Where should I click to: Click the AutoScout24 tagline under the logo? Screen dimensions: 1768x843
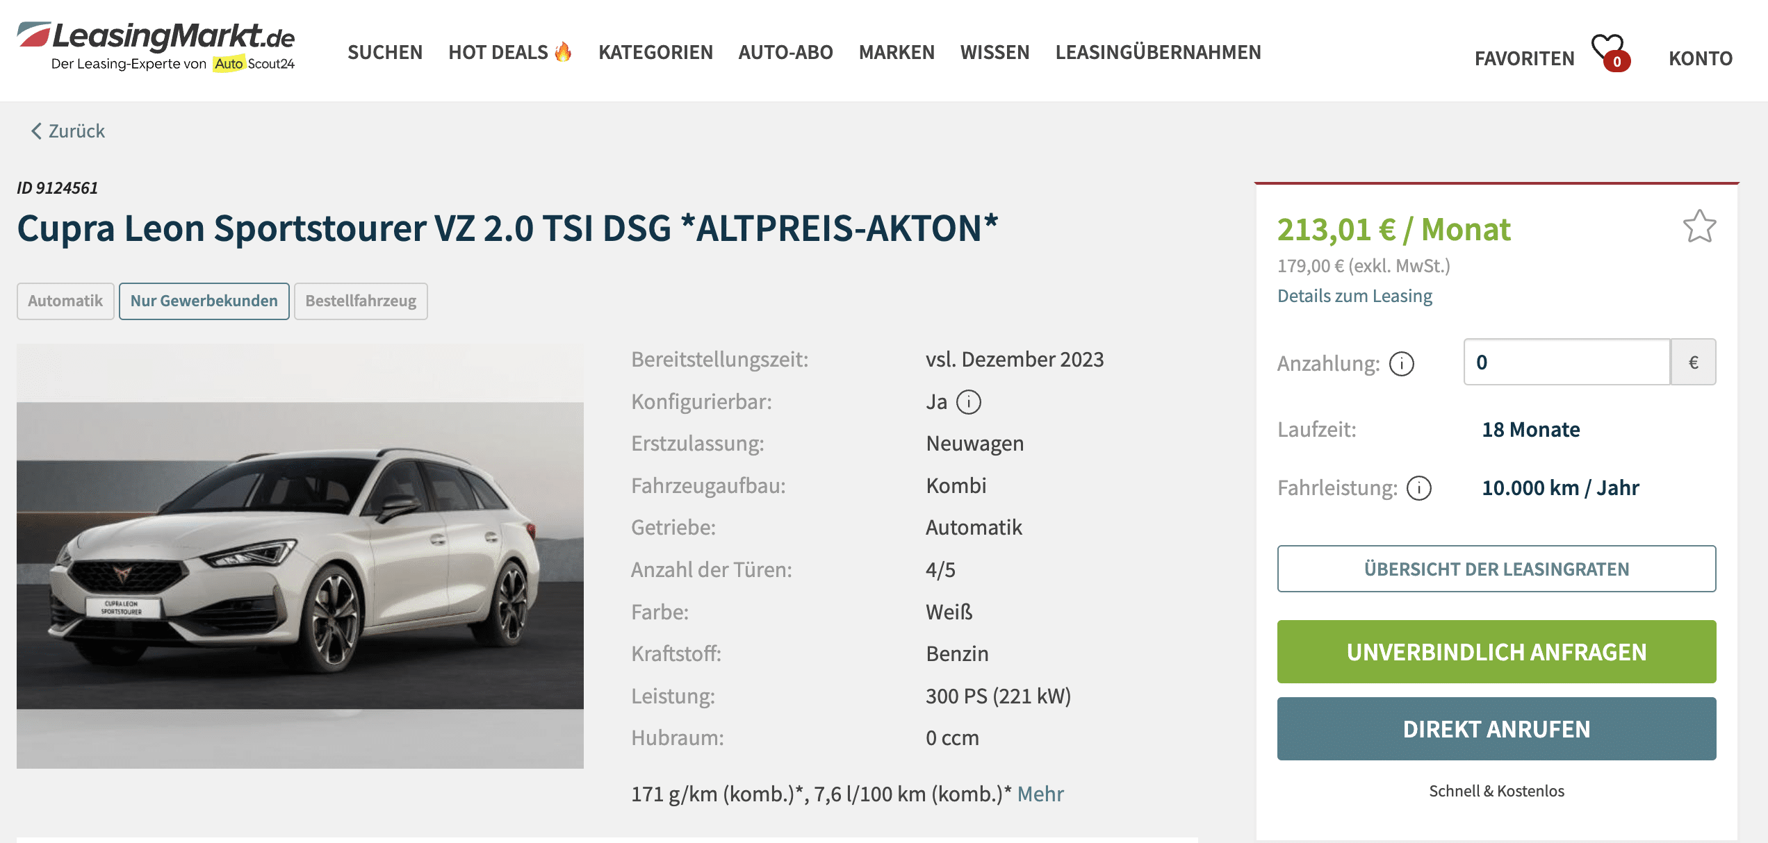173,64
